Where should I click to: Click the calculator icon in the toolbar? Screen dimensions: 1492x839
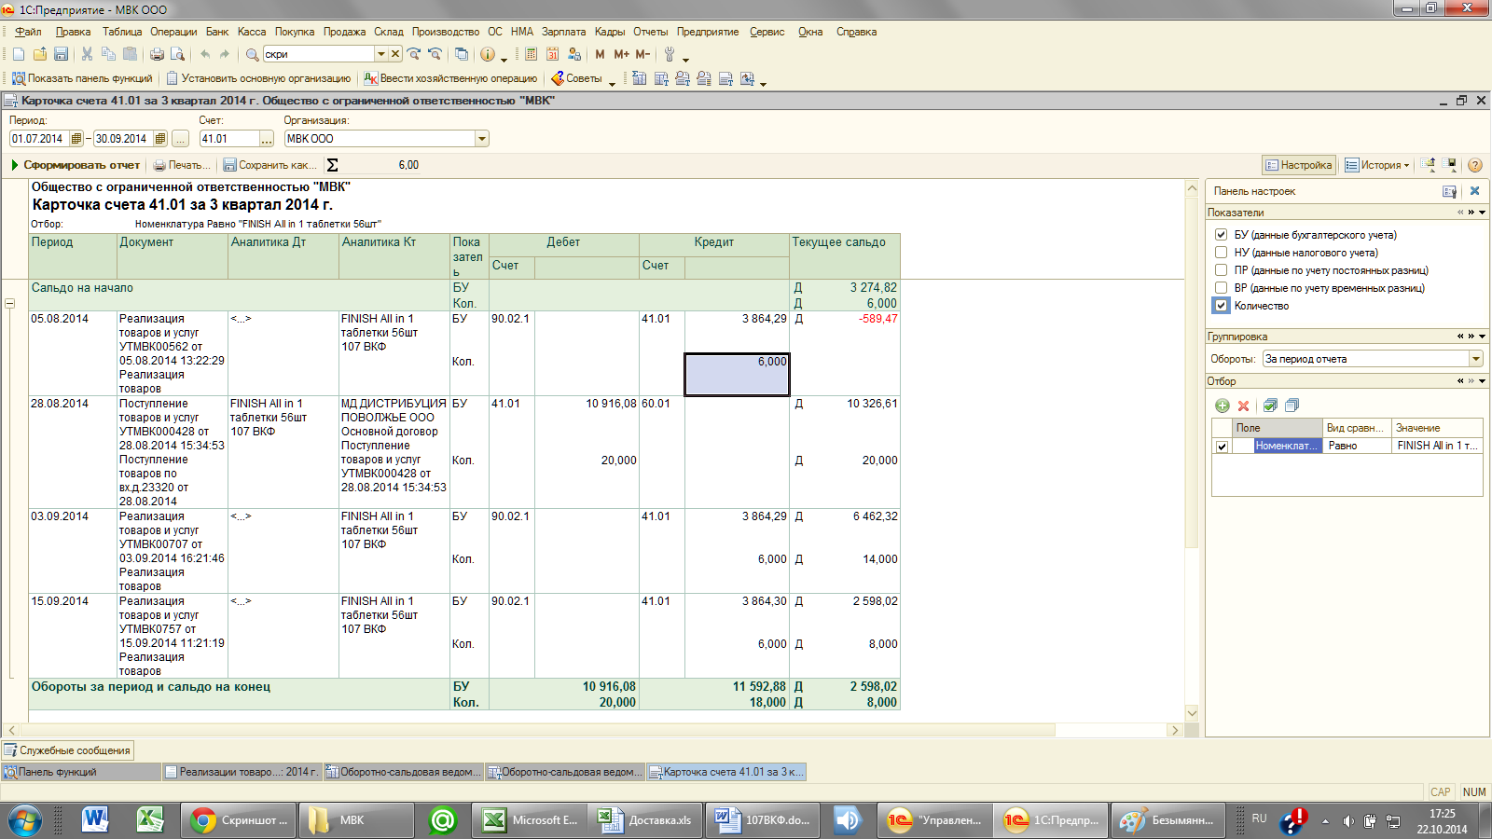[531, 54]
